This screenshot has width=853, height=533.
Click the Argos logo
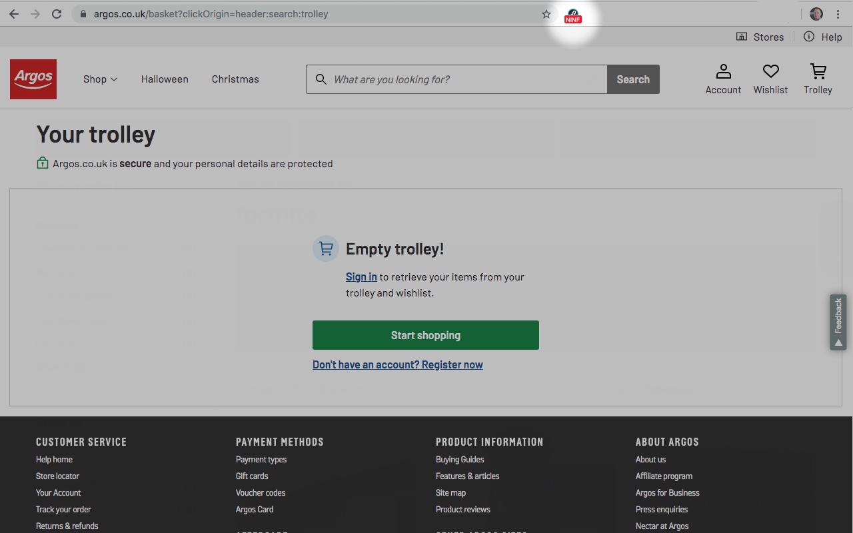point(33,79)
